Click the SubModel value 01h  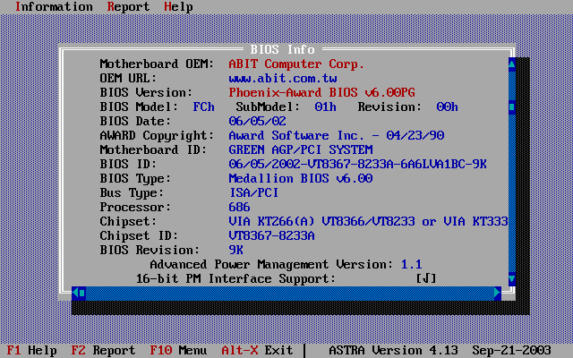325,107
